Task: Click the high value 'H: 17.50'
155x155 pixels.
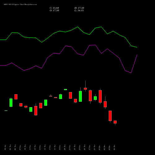Action: pyautogui.click(x=79, y=8)
